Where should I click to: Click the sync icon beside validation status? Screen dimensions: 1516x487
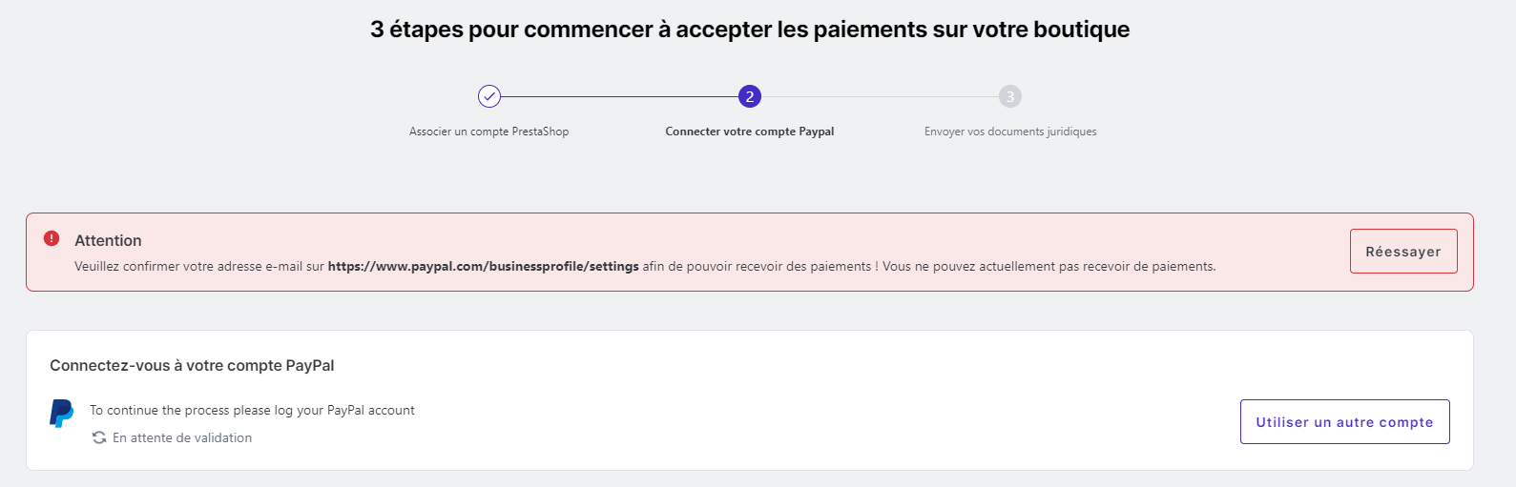[x=99, y=438]
